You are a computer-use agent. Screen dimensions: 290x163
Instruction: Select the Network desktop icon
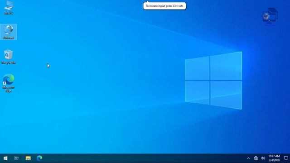pyautogui.click(x=9, y=32)
